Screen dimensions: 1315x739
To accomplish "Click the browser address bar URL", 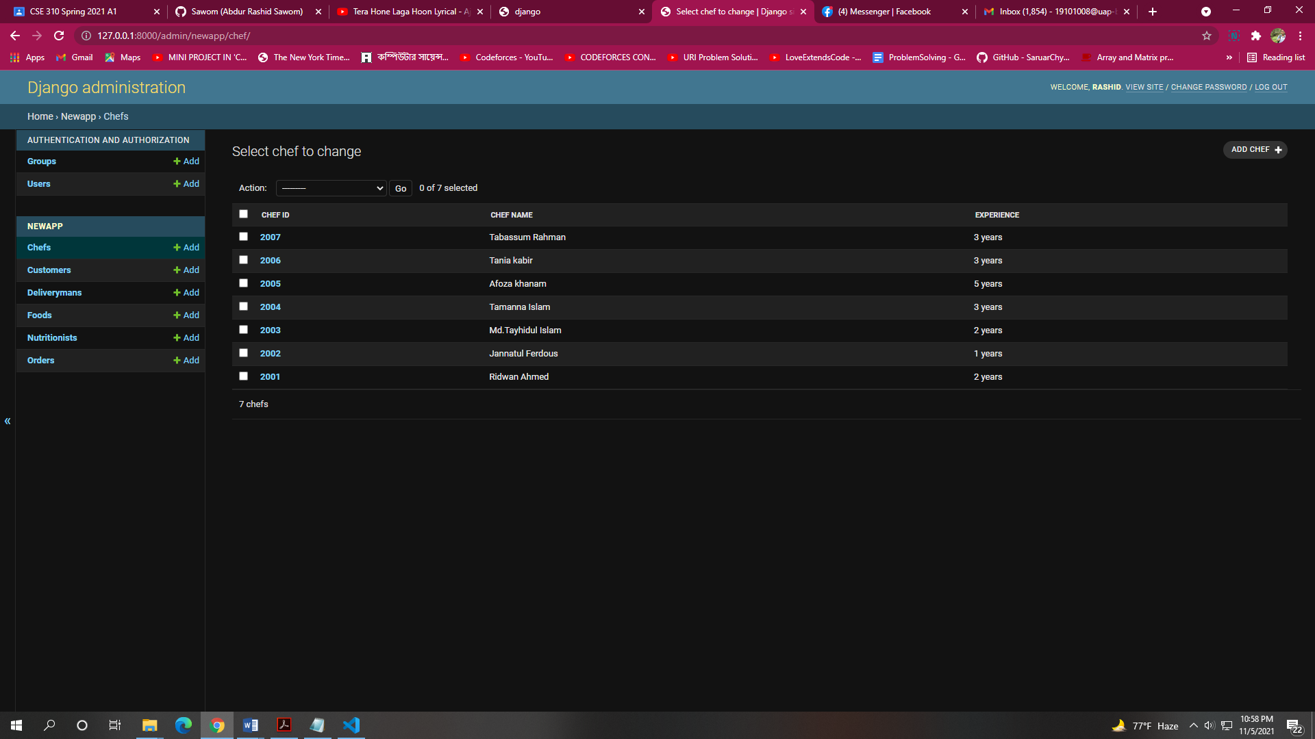I will point(173,36).
